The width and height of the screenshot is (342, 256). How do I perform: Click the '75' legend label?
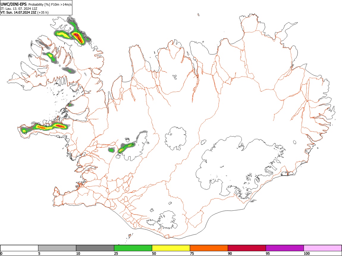pyautogui.click(x=192, y=253)
